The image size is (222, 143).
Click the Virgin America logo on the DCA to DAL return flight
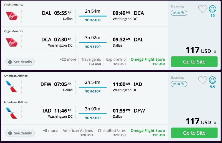(12, 42)
